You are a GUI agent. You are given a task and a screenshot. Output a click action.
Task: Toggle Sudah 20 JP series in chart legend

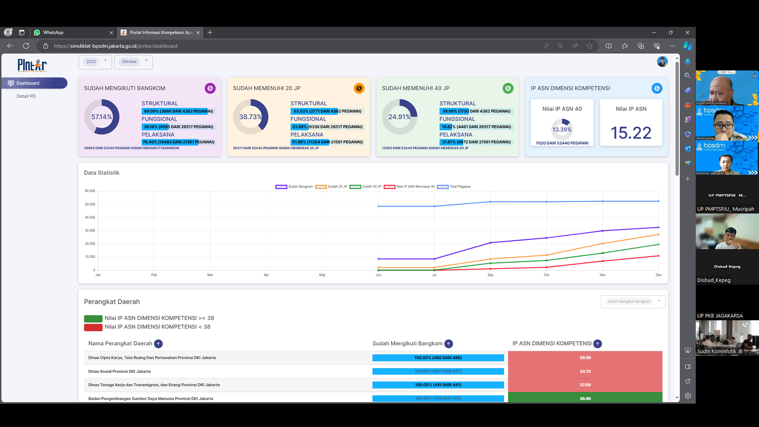point(331,187)
